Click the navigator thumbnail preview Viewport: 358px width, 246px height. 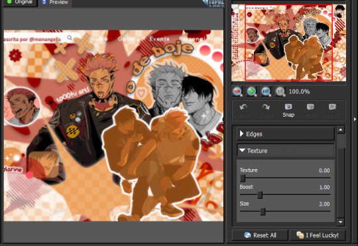click(x=288, y=42)
